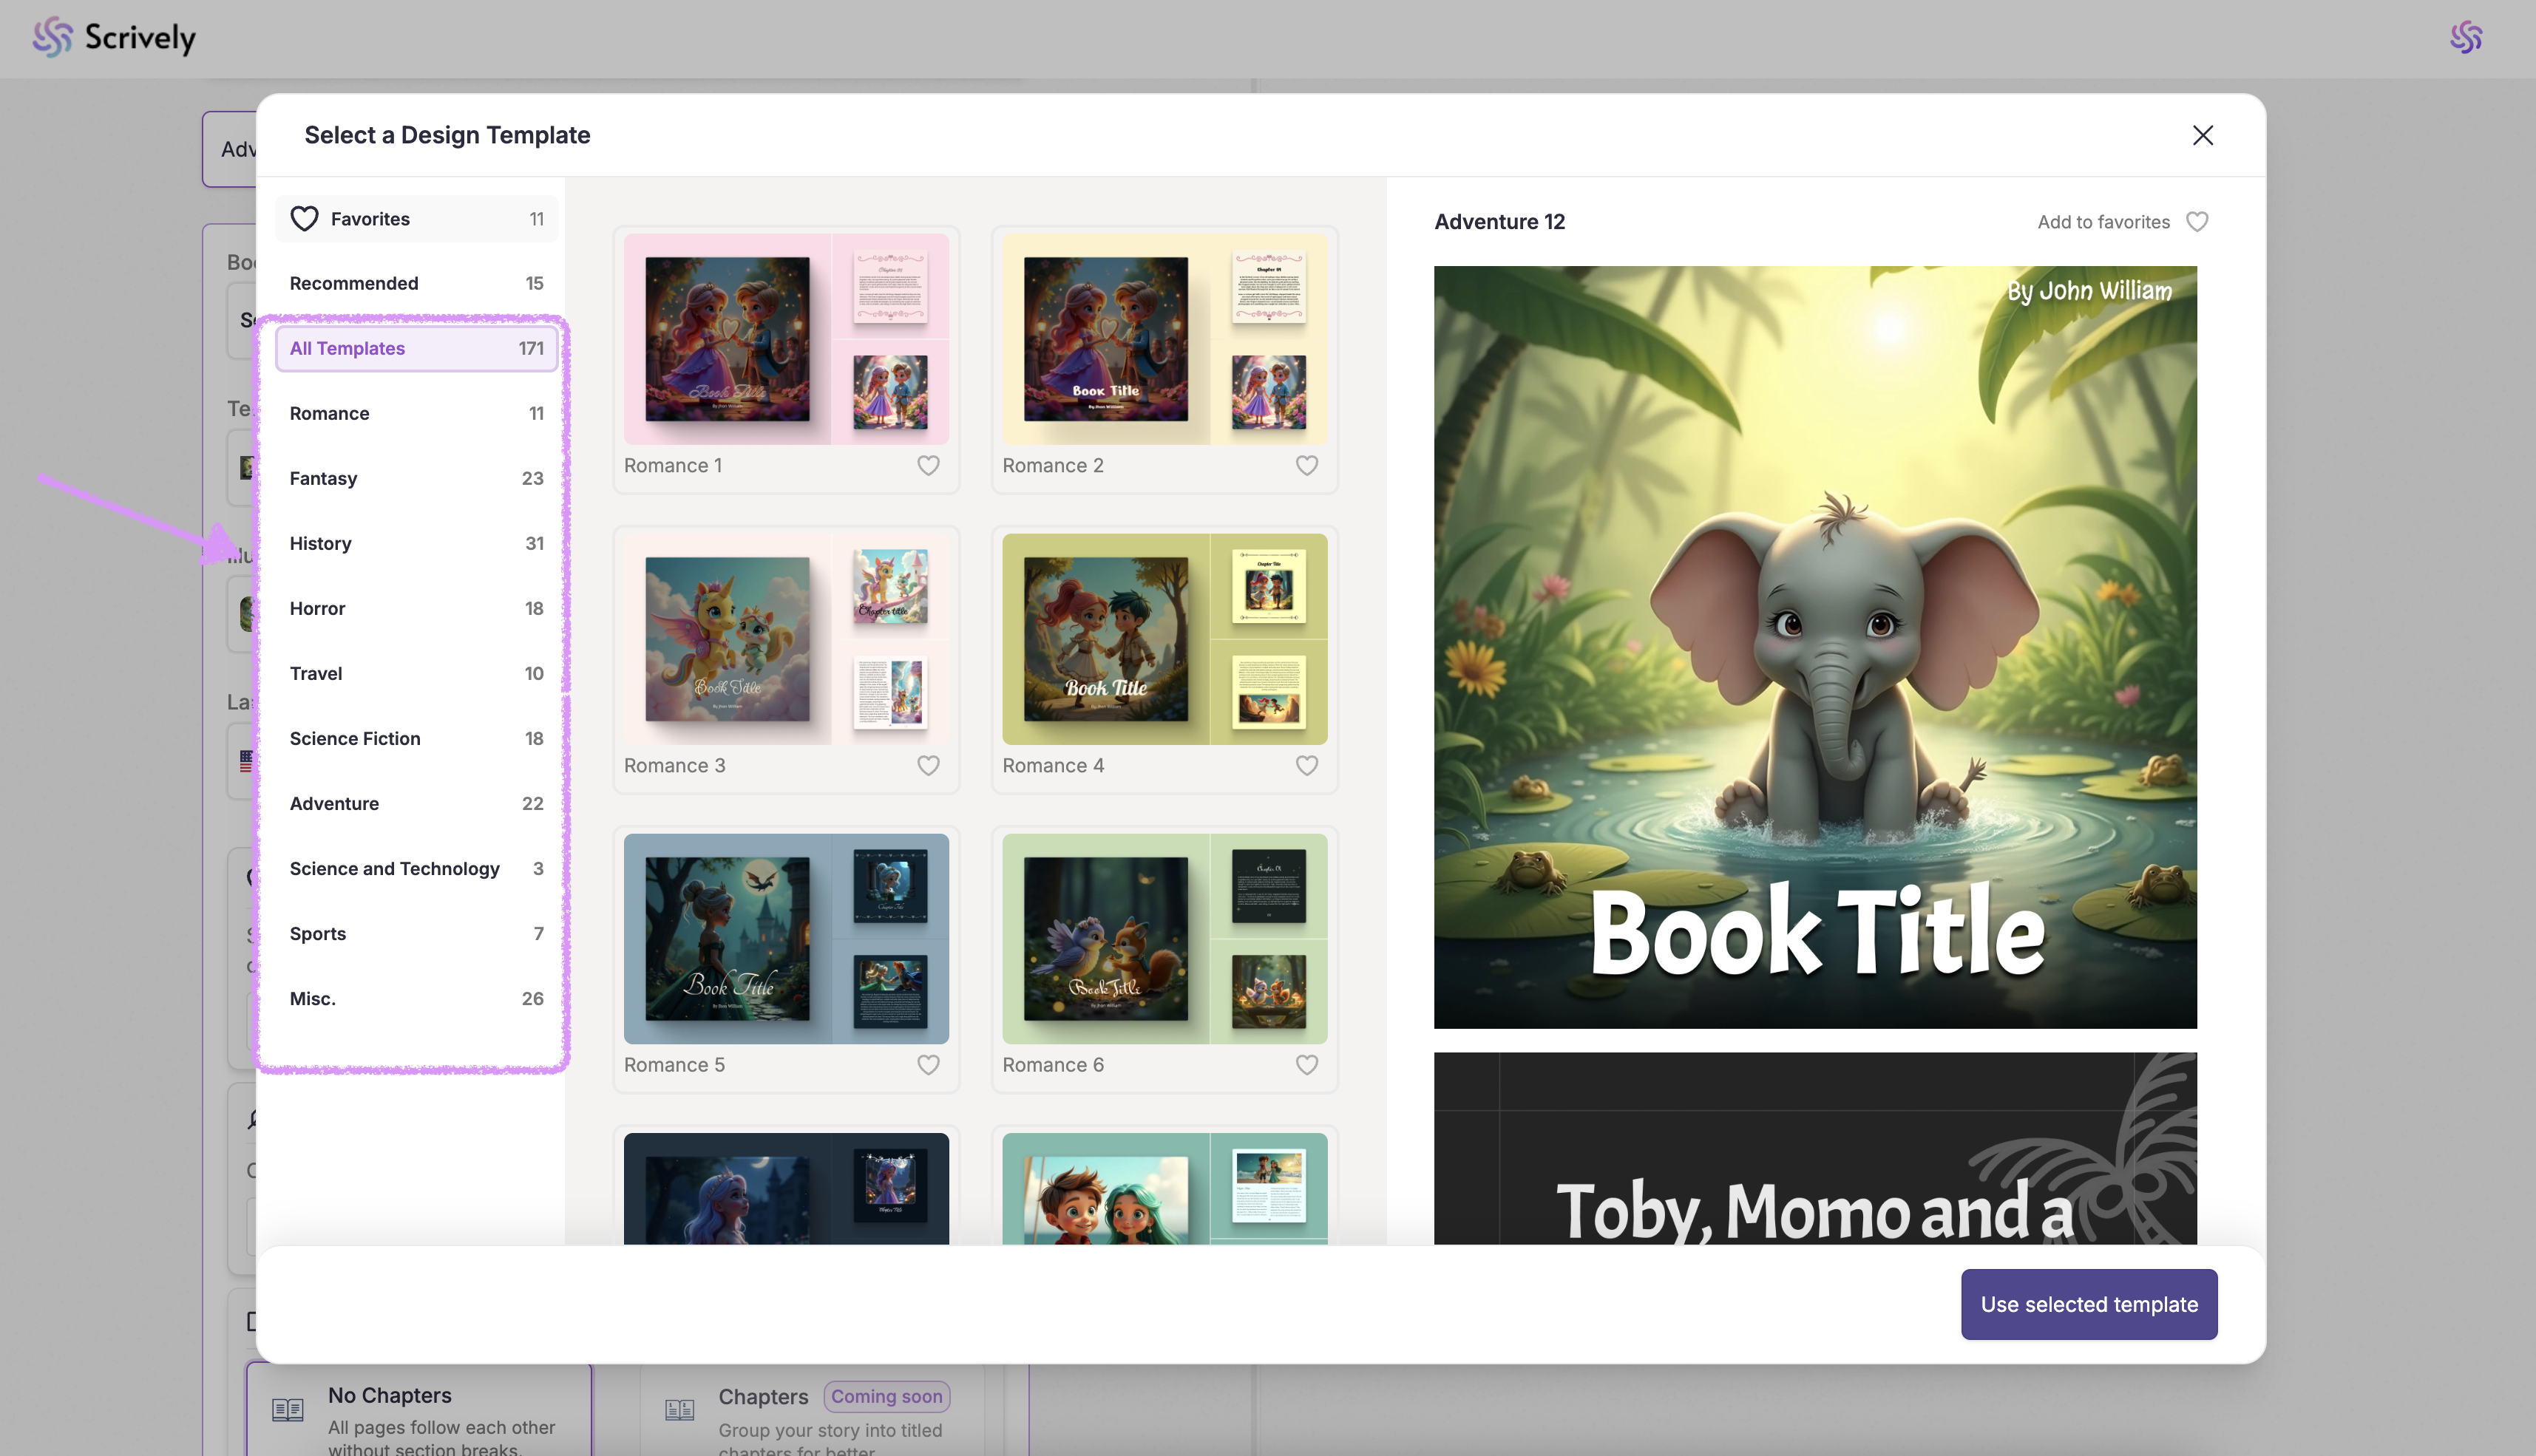Screen dimensions: 2536x1456
Task: Add Adventure 12 to favorites heart
Action: (2196, 222)
